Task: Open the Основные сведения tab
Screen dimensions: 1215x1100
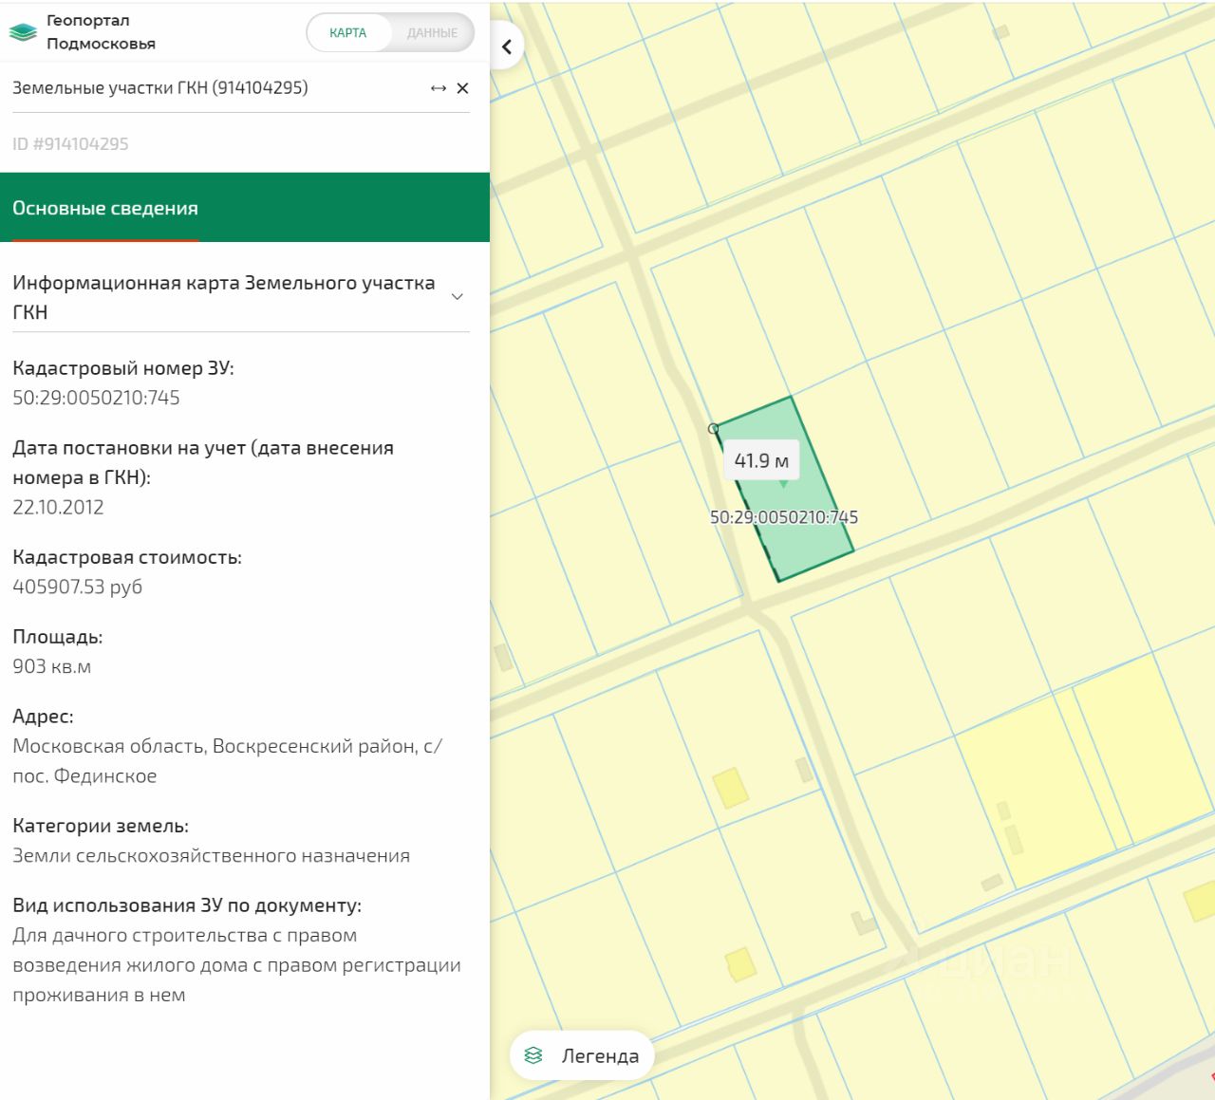Action: point(105,208)
